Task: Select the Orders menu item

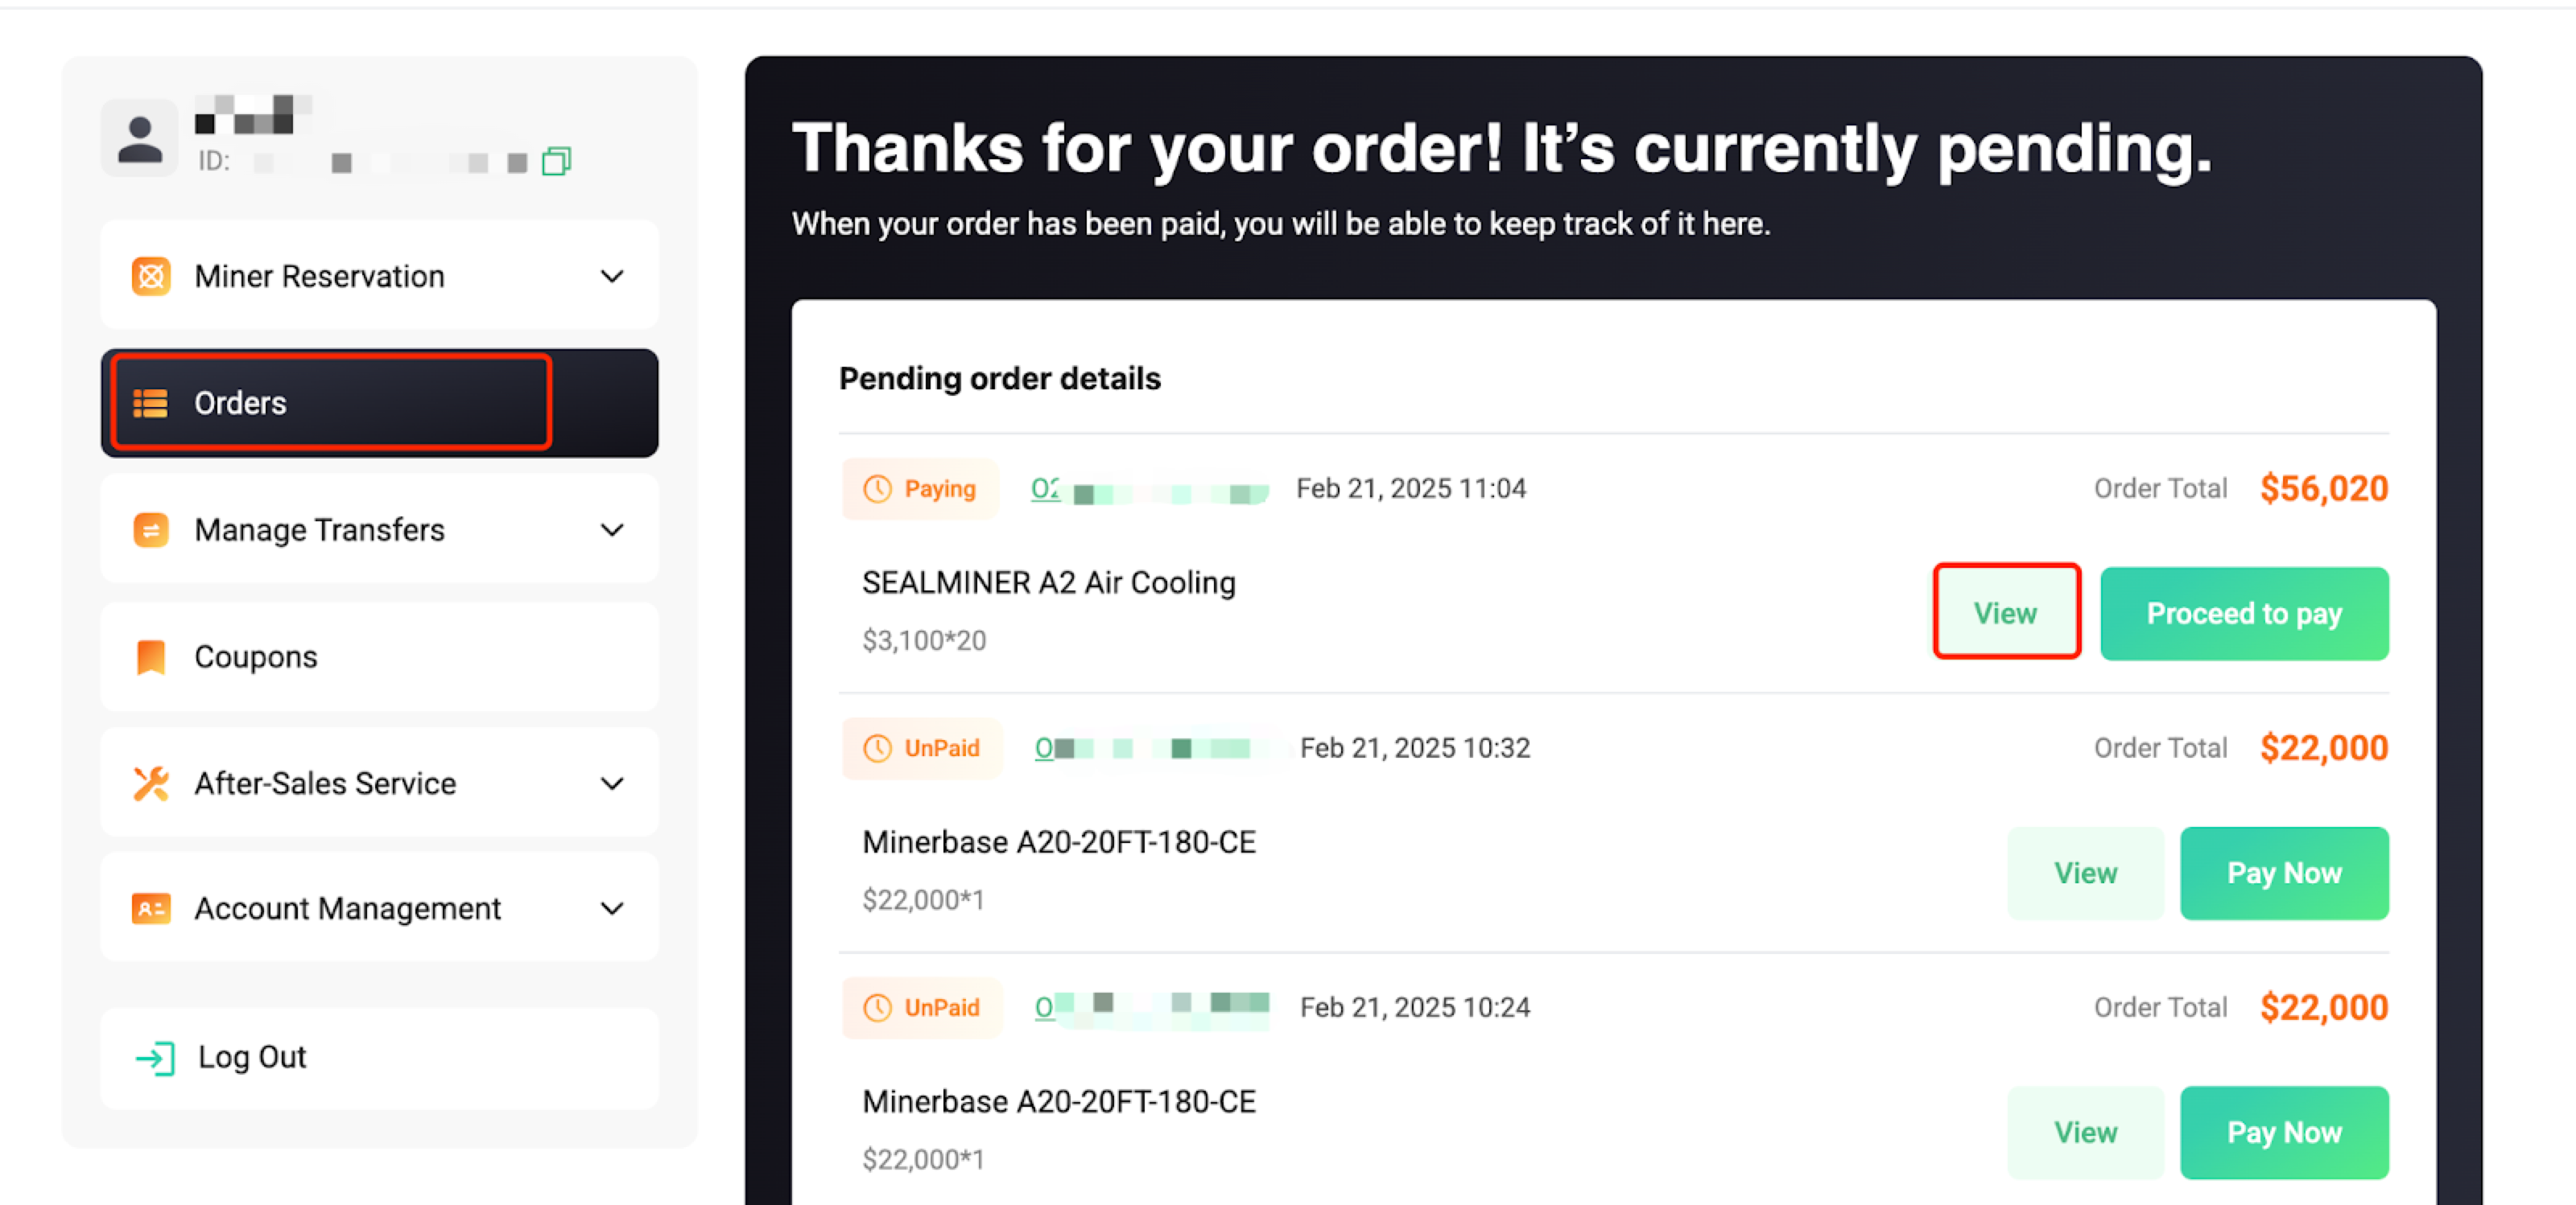Action: 379,403
